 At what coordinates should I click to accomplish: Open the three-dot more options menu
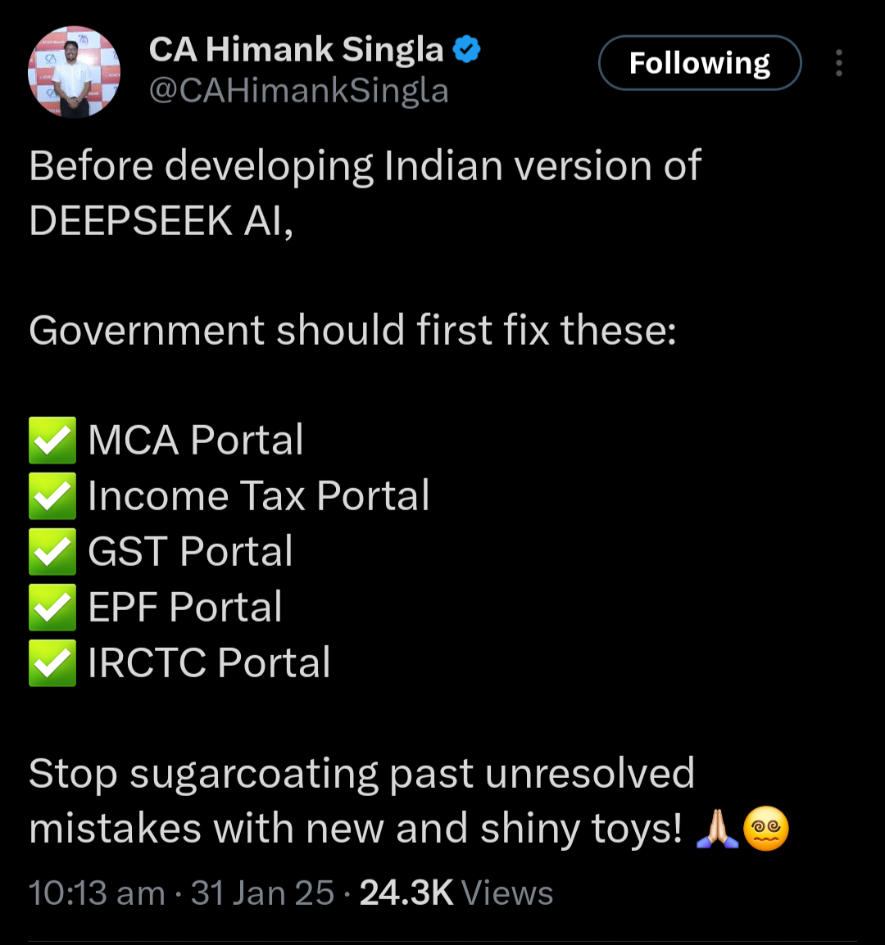click(x=838, y=63)
